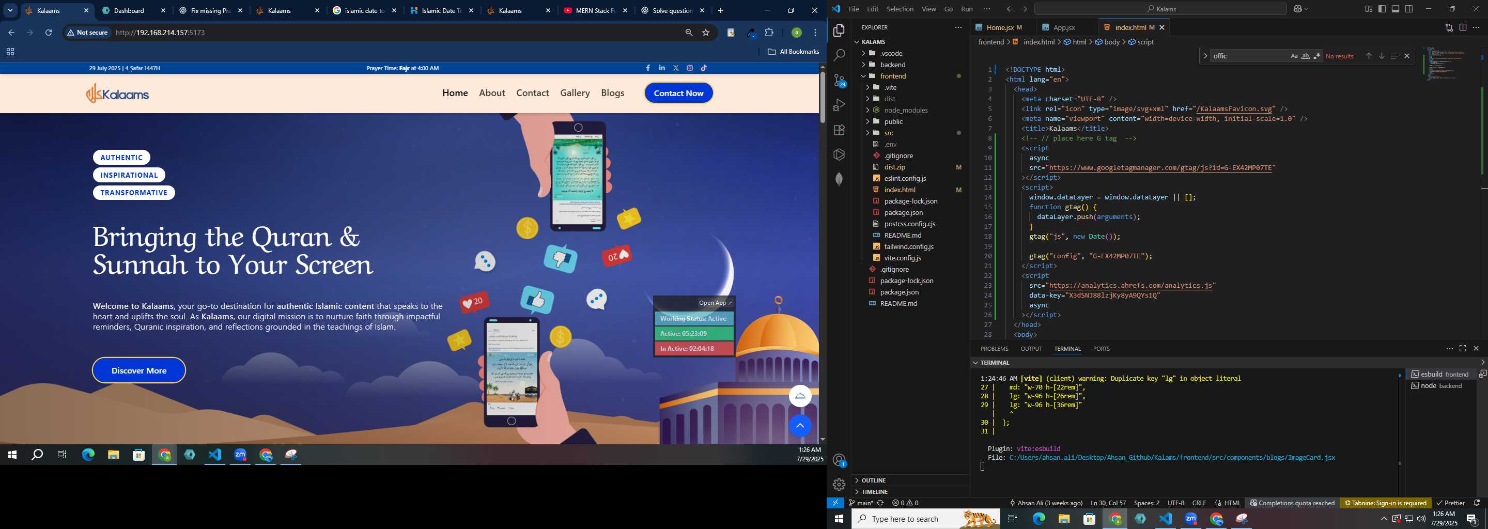Open the Accounts icon in VS Code
The height and width of the screenshot is (529, 1488).
[x=839, y=460]
